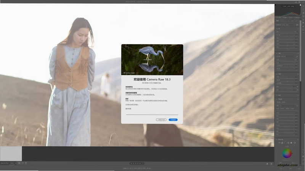Screen dimensions: 305x171
Task: Hide the Color section adjustments with eye icon
Action: coord(298,53)
